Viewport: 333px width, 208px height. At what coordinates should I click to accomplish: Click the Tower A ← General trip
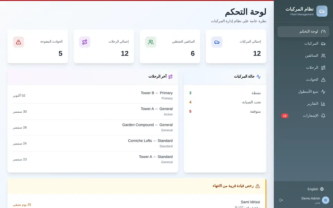point(156,109)
